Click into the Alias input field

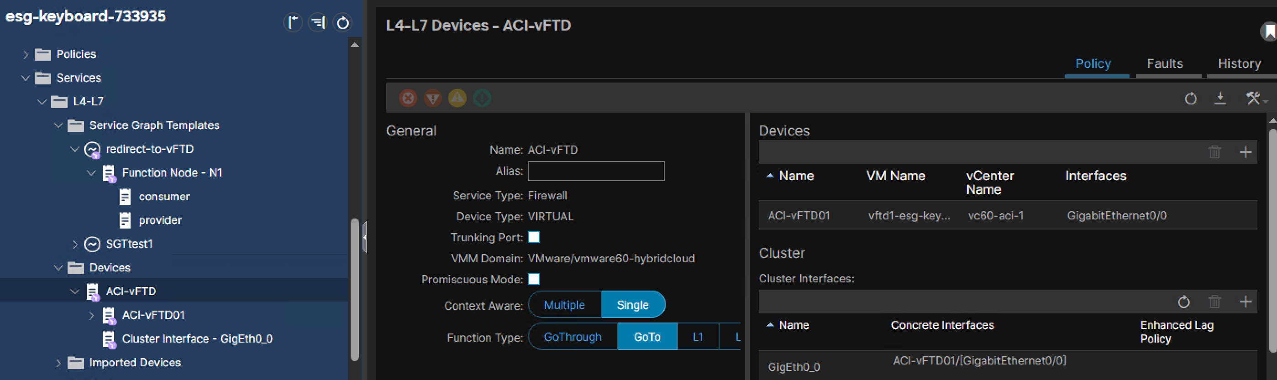(x=596, y=171)
